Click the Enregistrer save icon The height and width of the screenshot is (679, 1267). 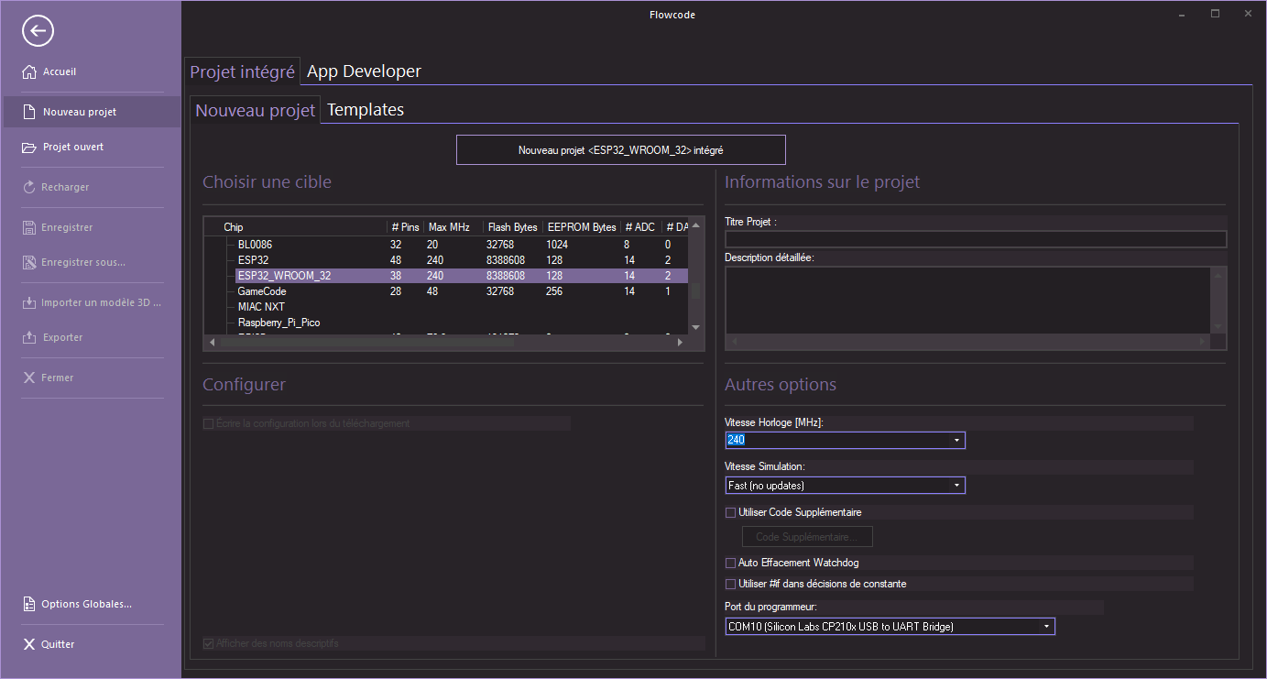click(29, 227)
